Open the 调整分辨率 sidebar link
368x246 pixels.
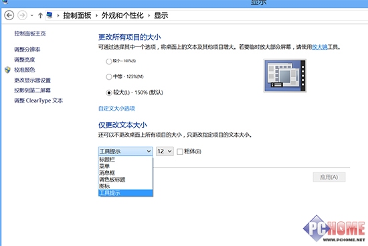coord(27,50)
